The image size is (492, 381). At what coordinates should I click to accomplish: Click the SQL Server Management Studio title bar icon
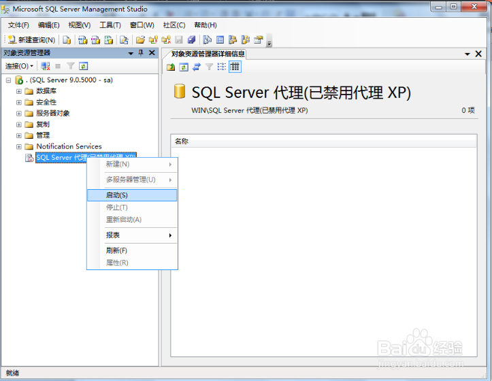(x=5, y=10)
